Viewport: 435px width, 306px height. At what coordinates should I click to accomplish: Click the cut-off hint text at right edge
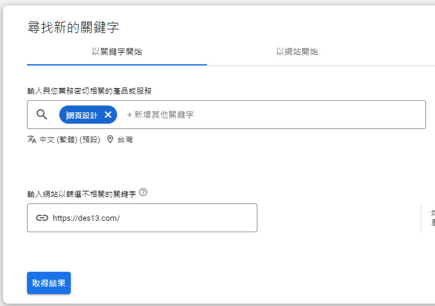click(x=432, y=217)
